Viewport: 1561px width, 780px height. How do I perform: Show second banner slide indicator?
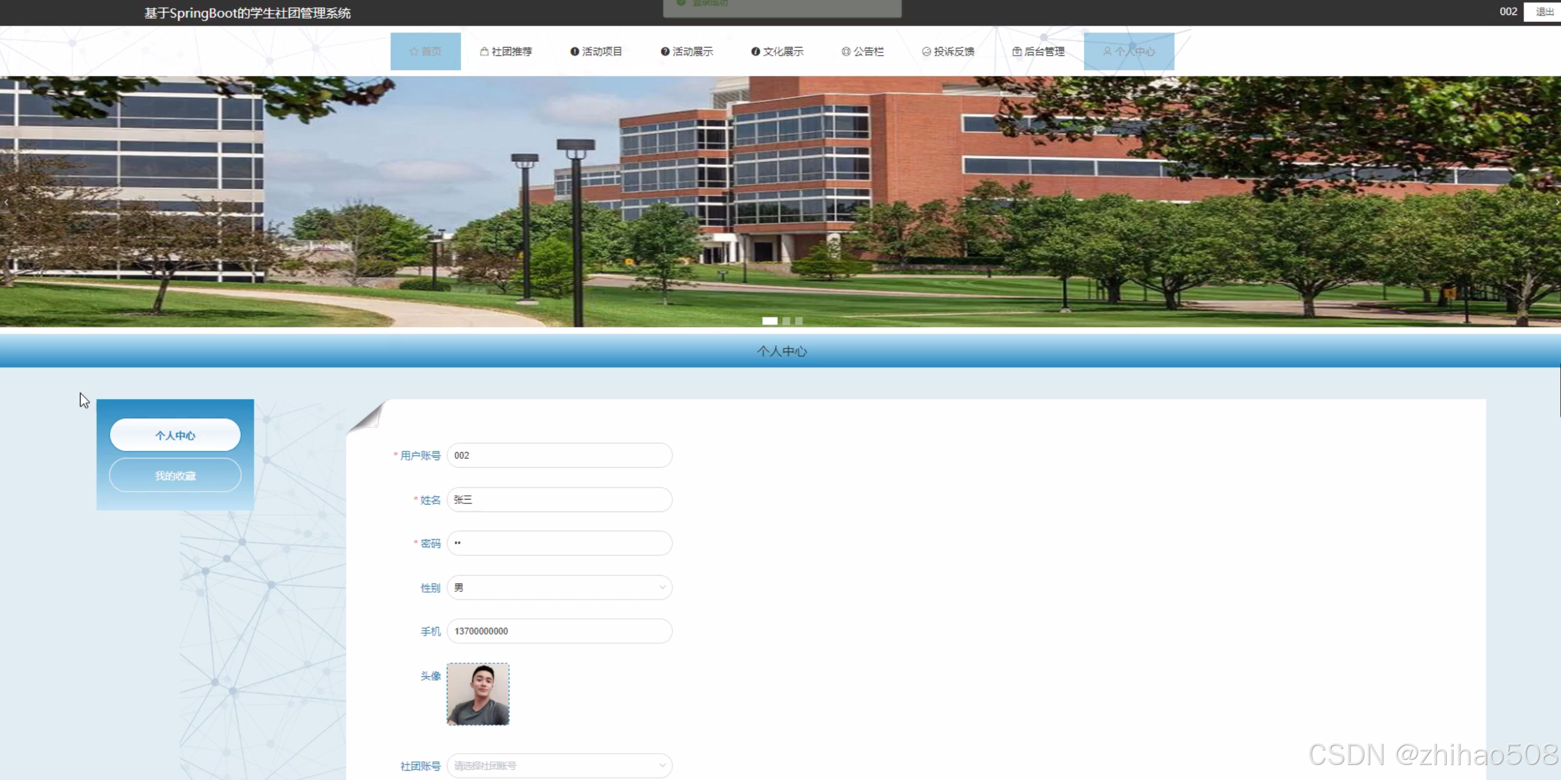786,321
